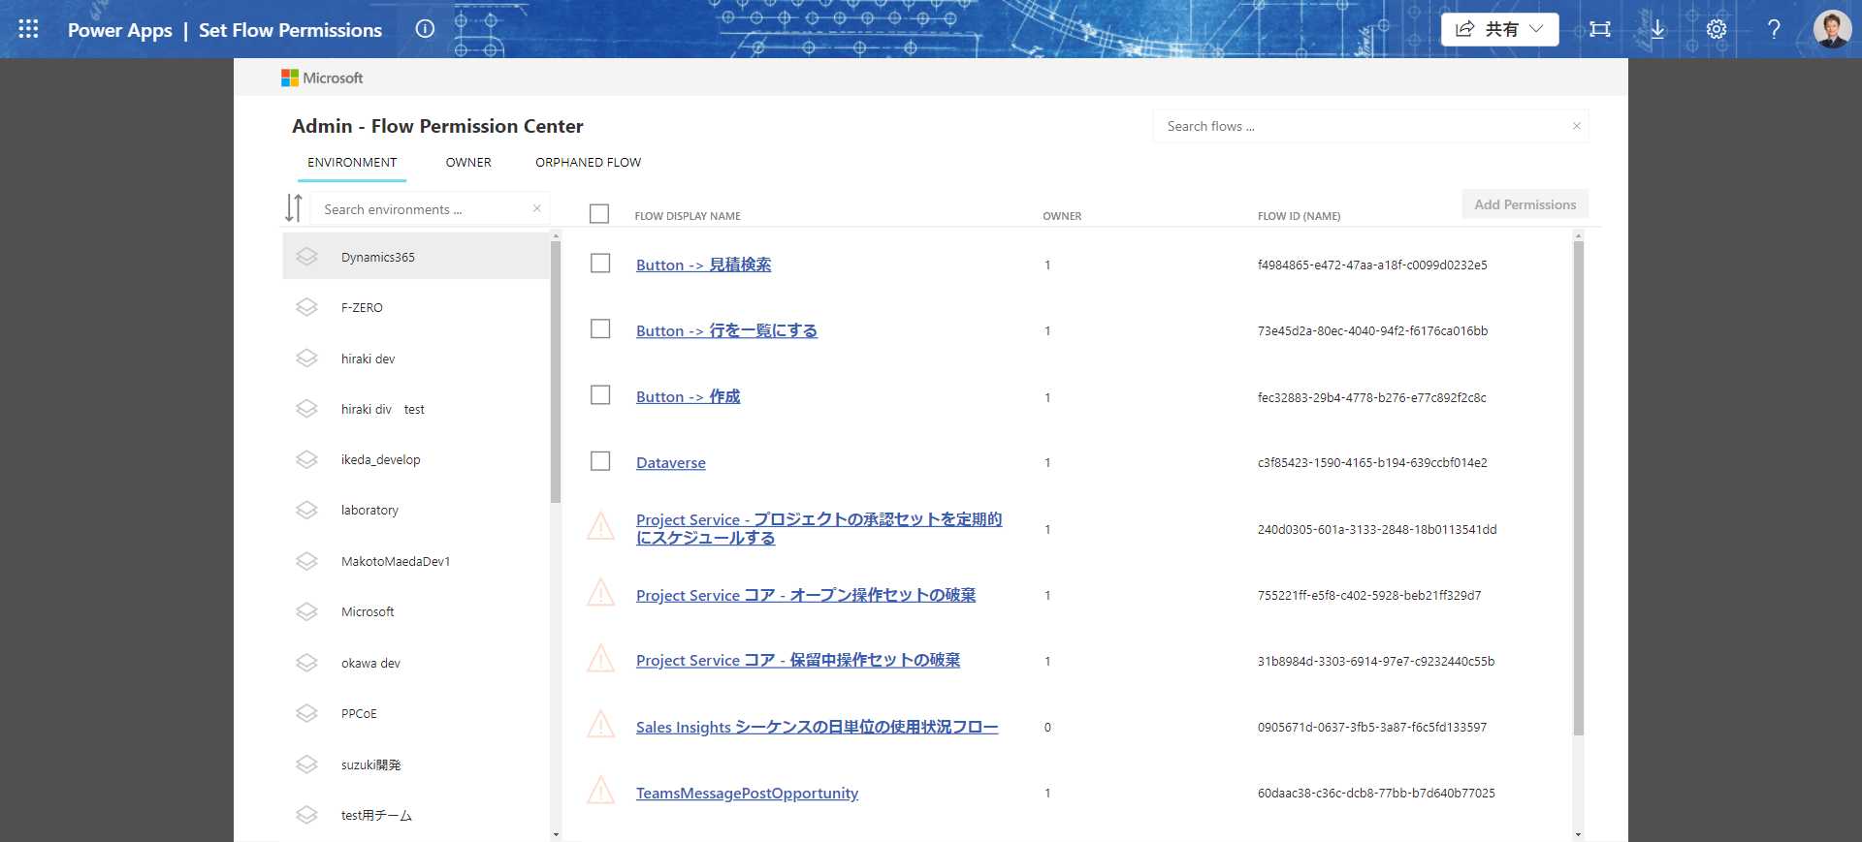The height and width of the screenshot is (842, 1862).
Task: Click warning icon for オープン操作セットの破棄 flow
Action: (x=601, y=592)
